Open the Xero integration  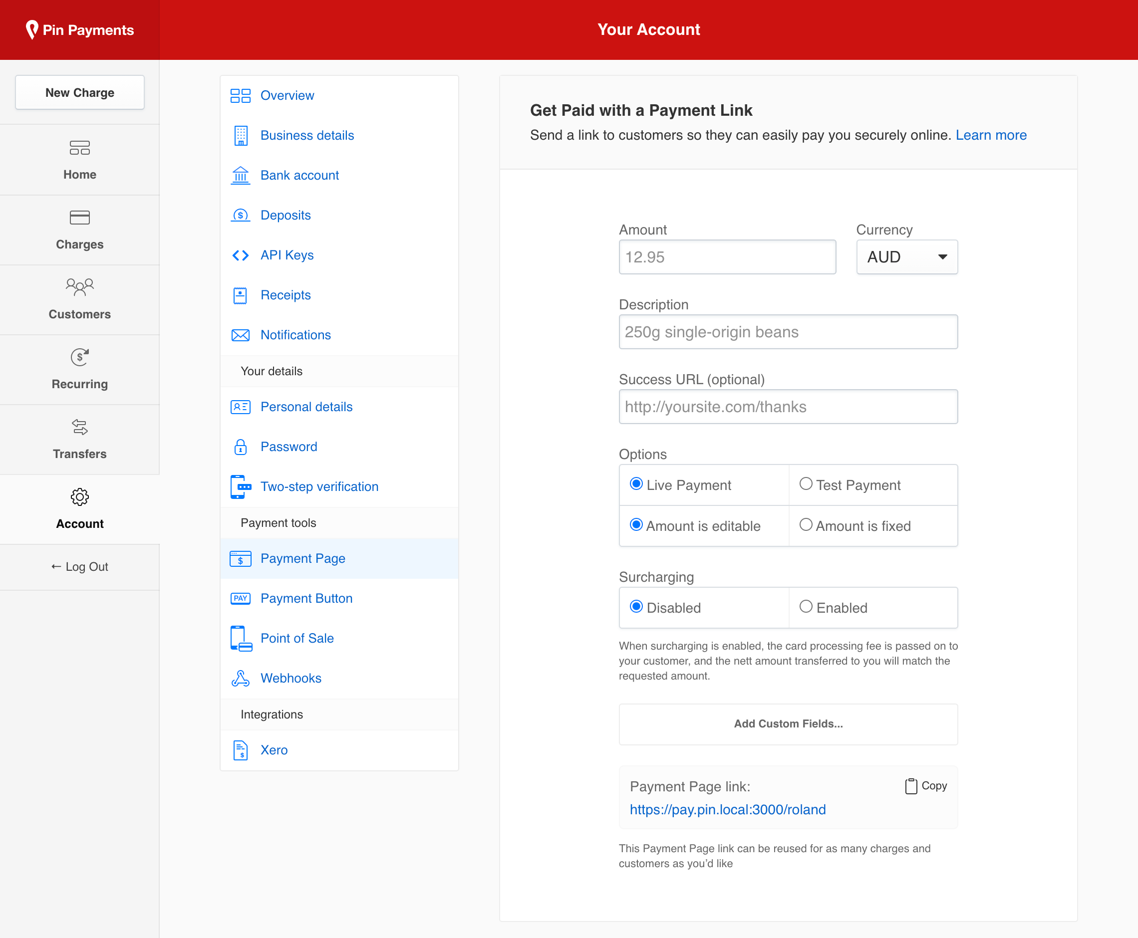339,750
